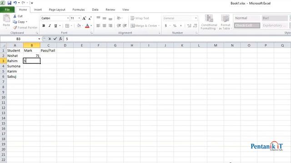
Task: Increase font size with the large A
Action: click(x=84, y=18)
